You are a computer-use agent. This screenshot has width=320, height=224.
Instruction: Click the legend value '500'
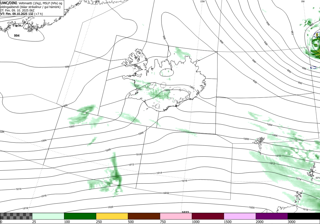pyautogui.click(x=131, y=222)
